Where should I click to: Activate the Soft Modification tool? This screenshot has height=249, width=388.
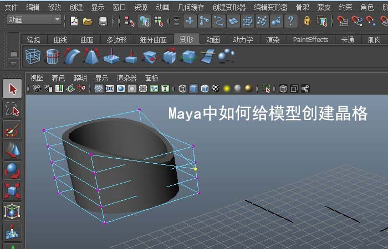[12, 232]
